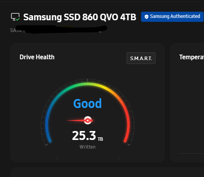
Task: Click the gauge needle's white center hub
Action: tap(88, 120)
